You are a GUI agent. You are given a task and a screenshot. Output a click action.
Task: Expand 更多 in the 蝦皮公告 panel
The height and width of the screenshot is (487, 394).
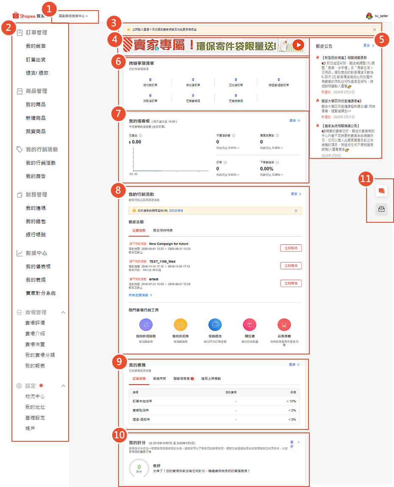(369, 45)
